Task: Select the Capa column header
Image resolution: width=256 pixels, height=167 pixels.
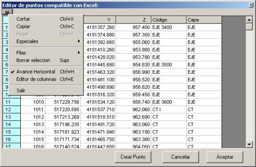Action: point(204,20)
